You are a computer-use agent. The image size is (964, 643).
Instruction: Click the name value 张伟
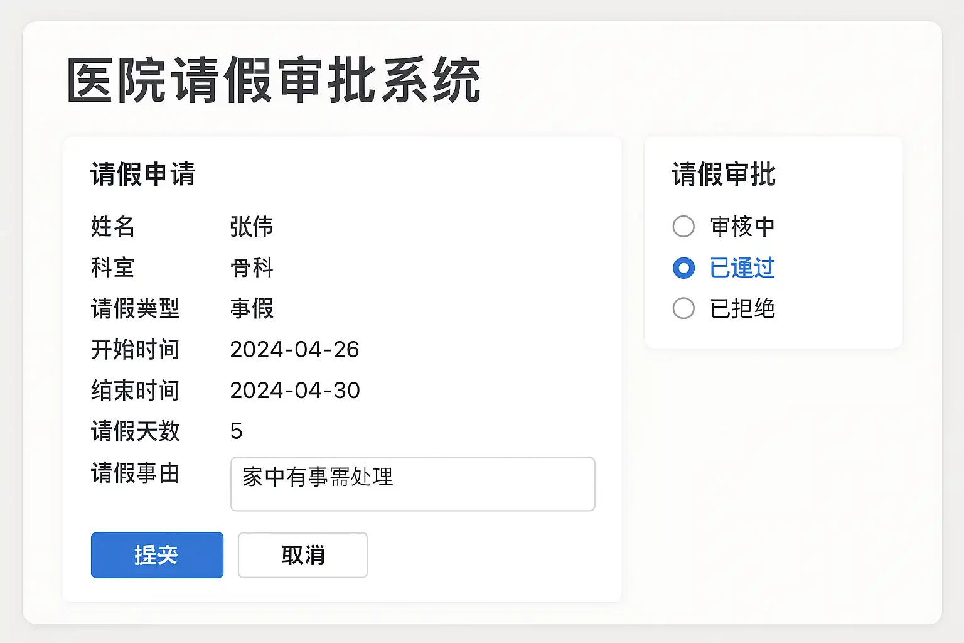[251, 227]
